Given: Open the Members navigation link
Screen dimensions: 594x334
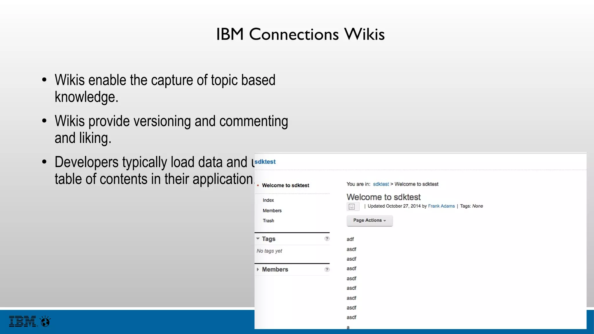Looking at the screenshot, I should pos(272,210).
